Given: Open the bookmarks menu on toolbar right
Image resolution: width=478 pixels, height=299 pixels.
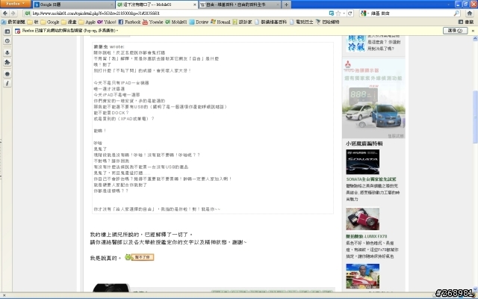Looking at the screenshot, I should point(466,22).
